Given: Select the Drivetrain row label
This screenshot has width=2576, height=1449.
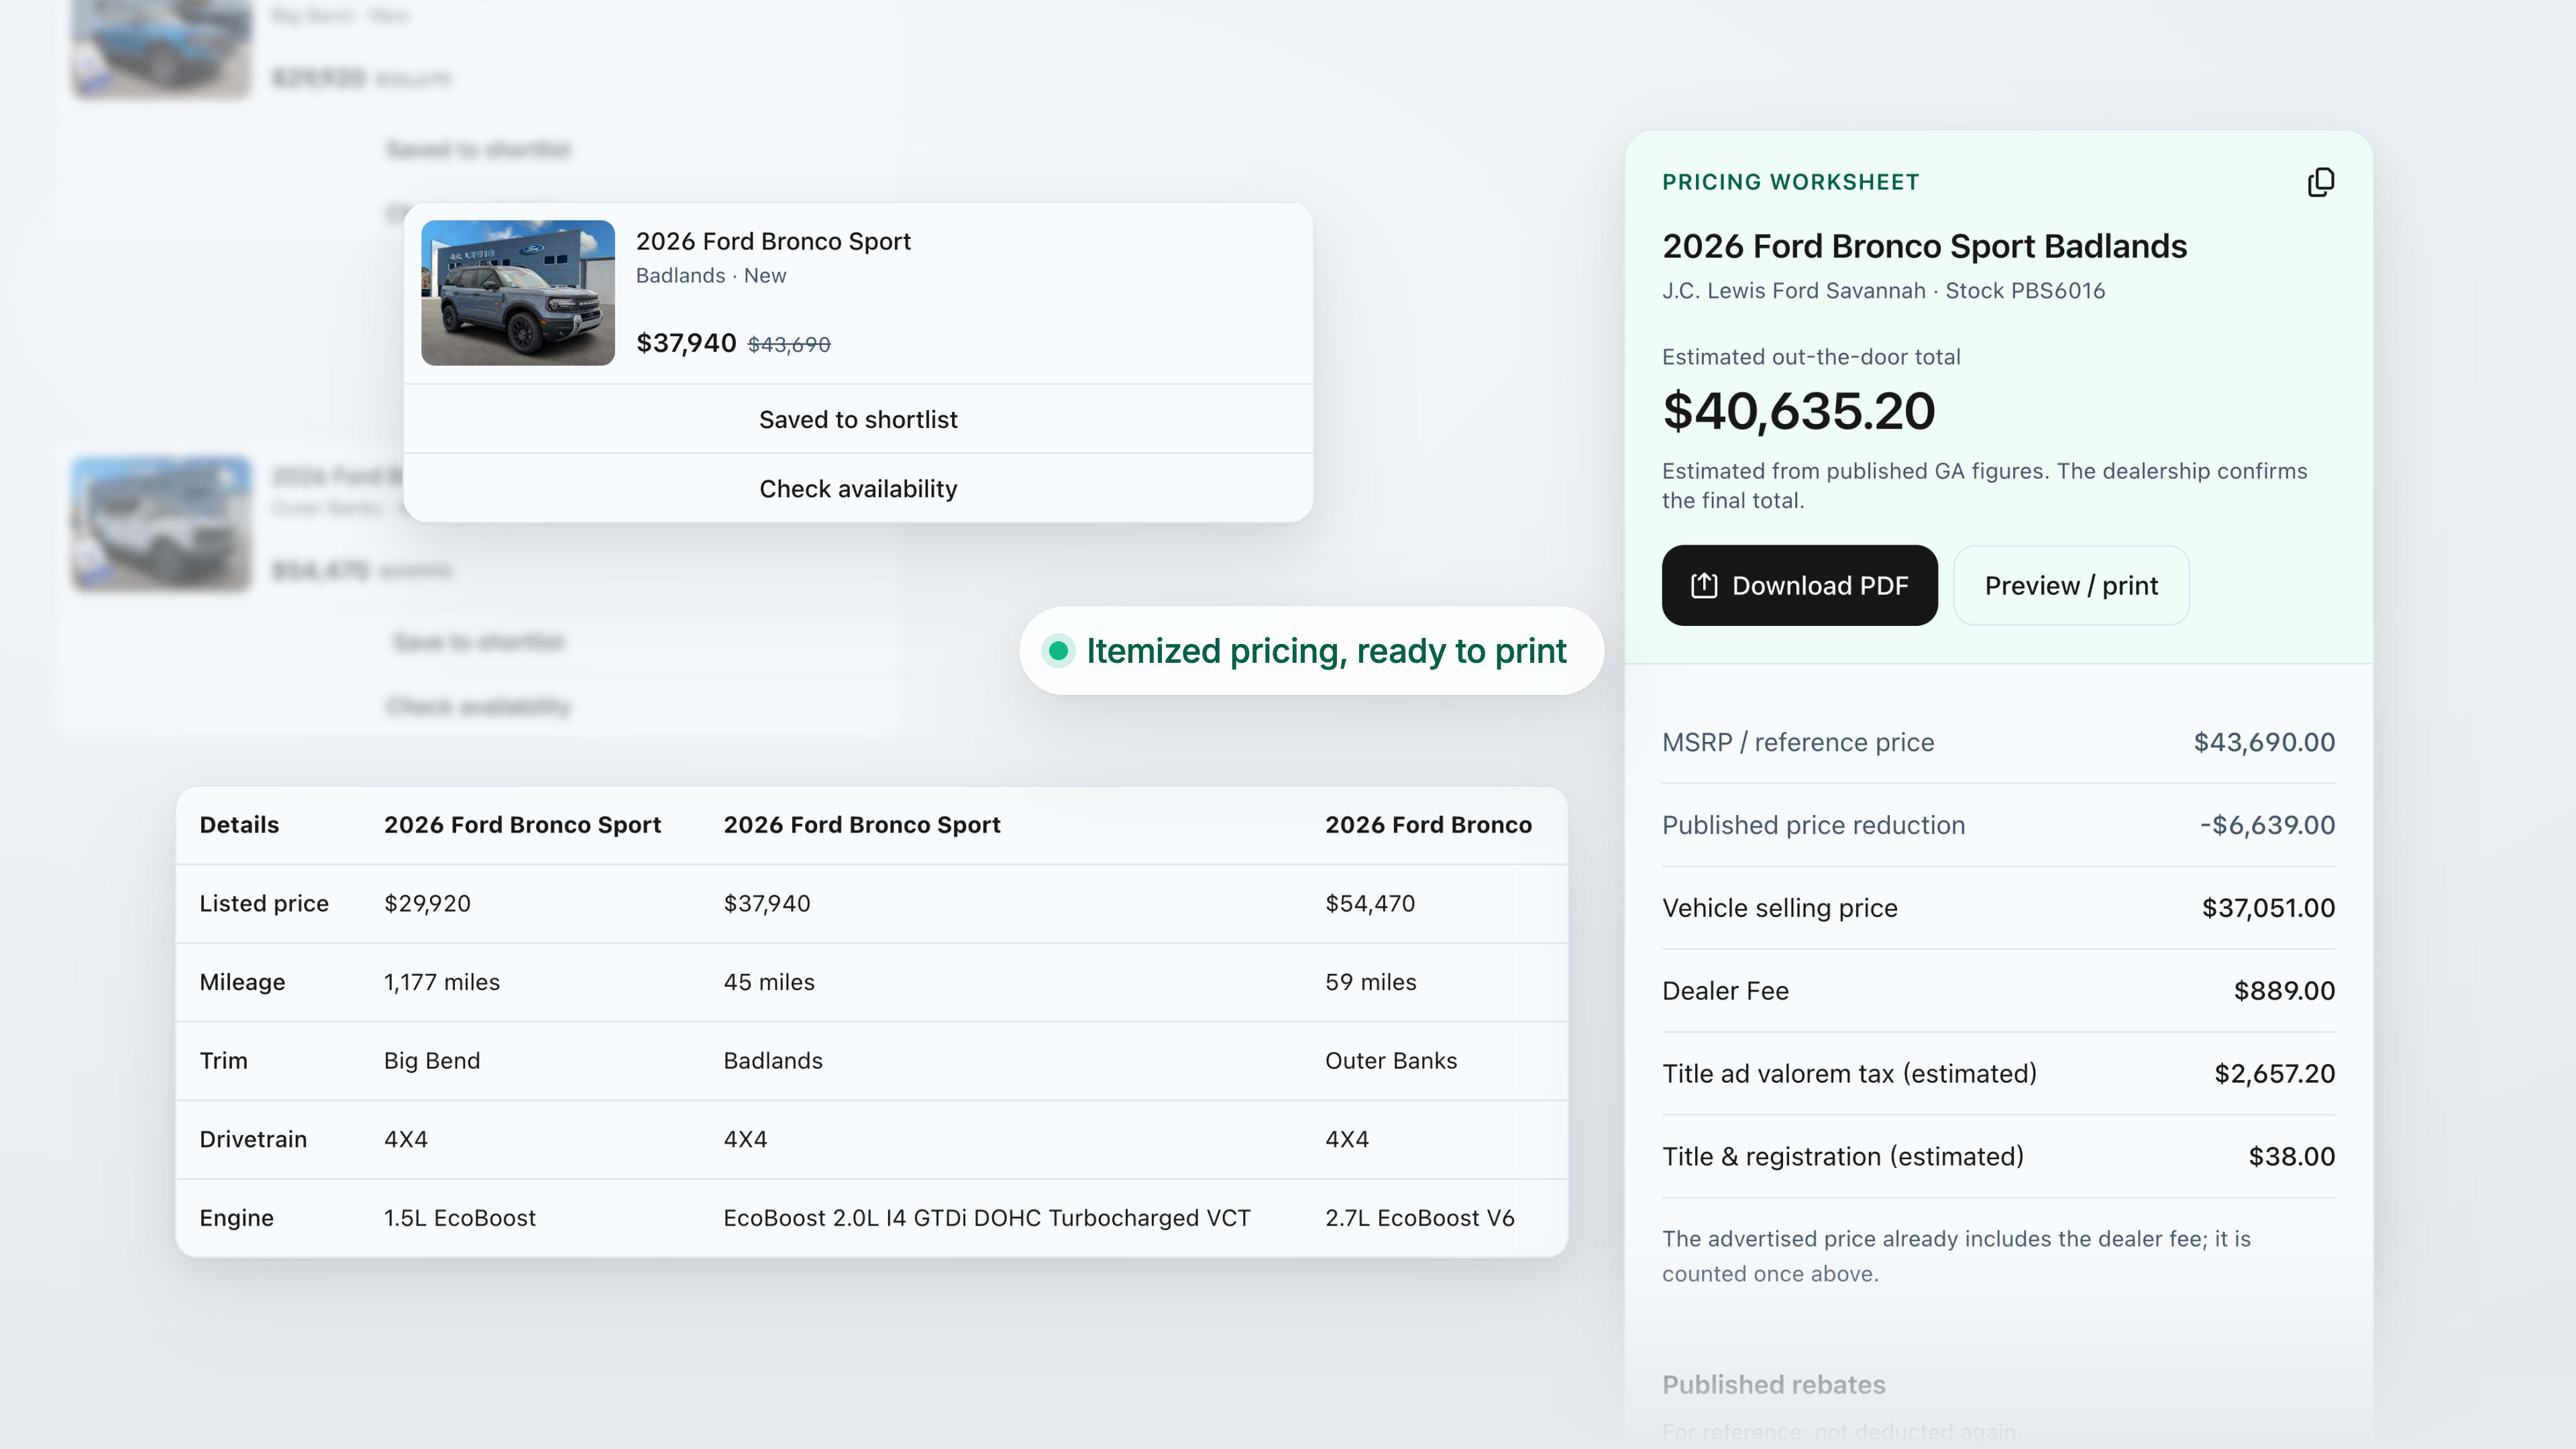Looking at the screenshot, I should [x=253, y=1139].
